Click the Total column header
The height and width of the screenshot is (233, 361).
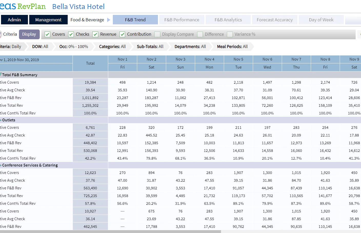tap(90, 63)
